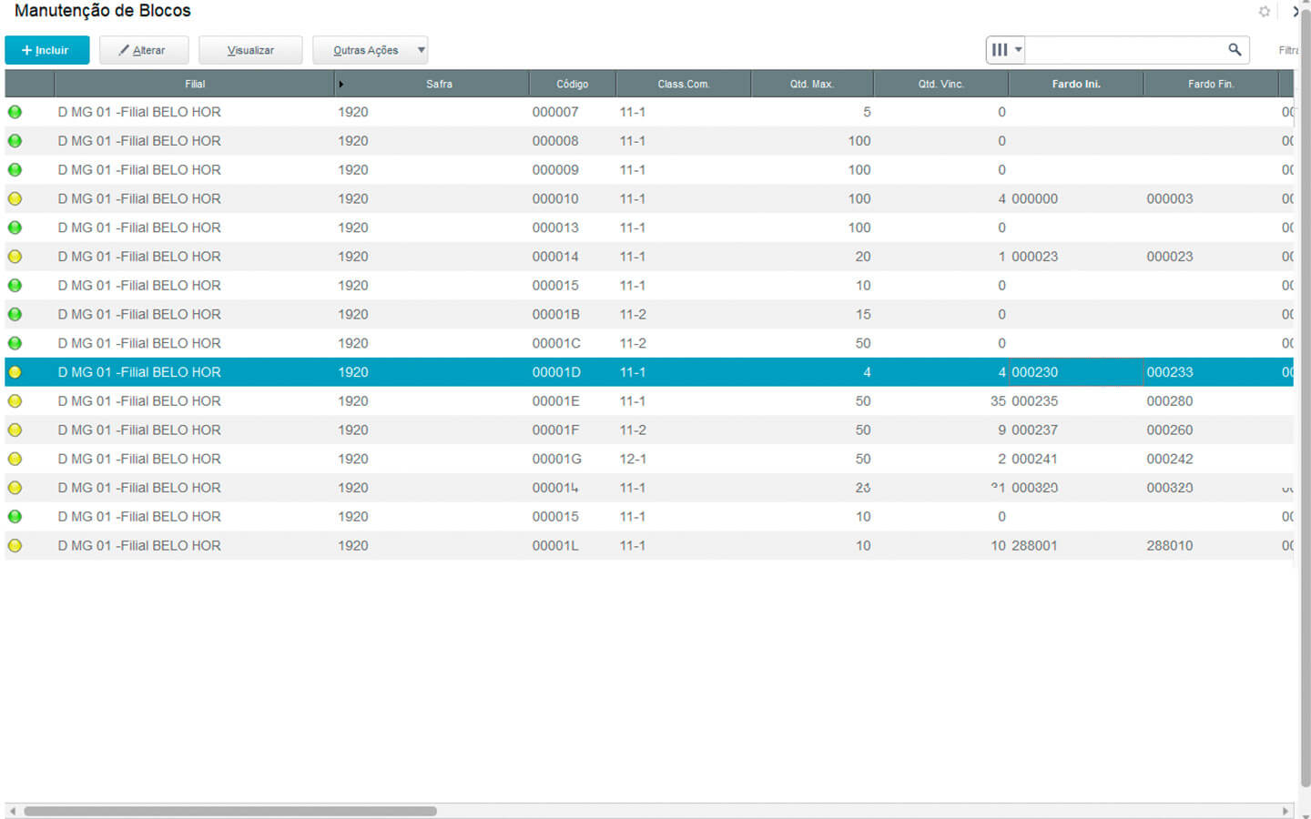Click the green status icon of row 00001C
Image resolution: width=1311 pixels, height=819 pixels.
(15, 343)
